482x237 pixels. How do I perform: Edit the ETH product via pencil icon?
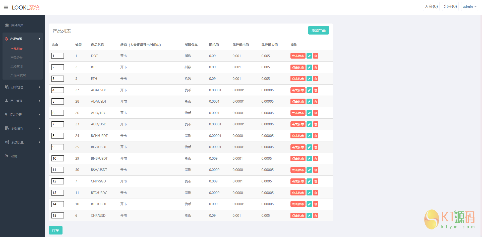(309, 79)
